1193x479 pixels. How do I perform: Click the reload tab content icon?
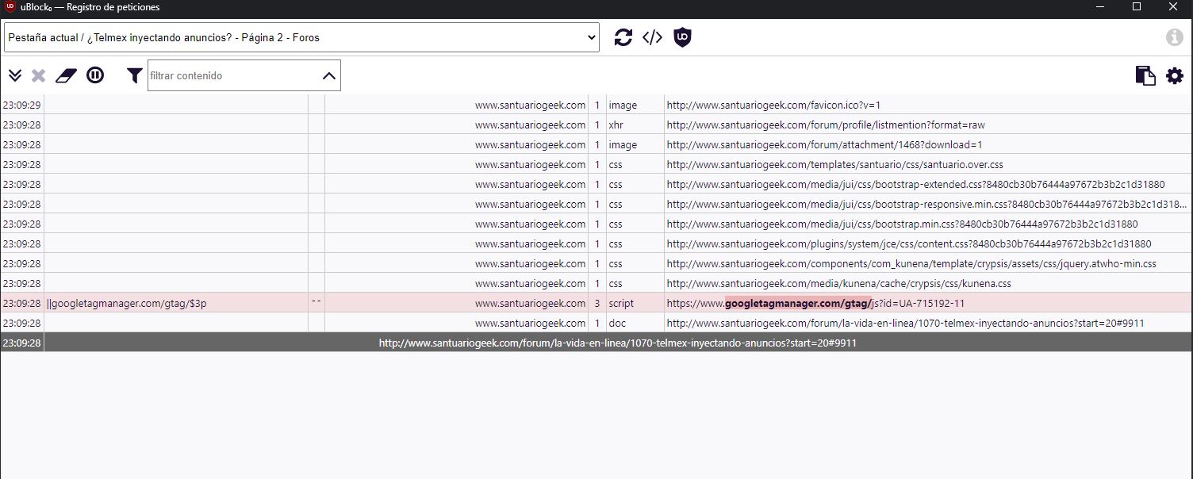(623, 37)
